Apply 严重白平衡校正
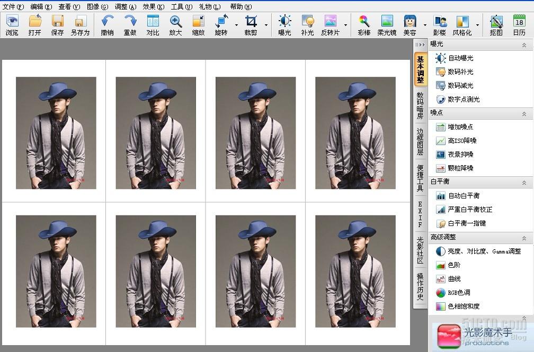The height and width of the screenshot is (352, 534). 464,210
